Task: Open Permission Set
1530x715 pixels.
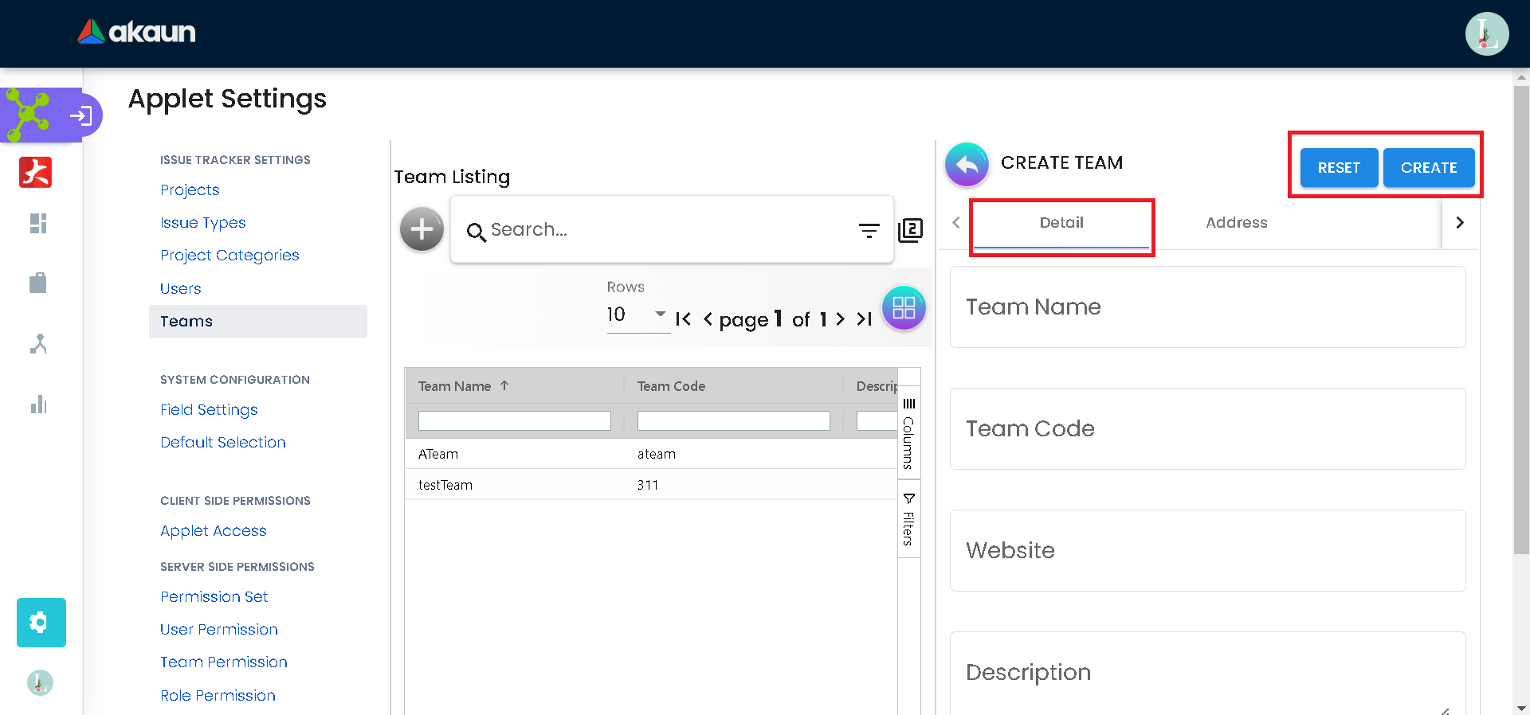Action: pyautogui.click(x=214, y=597)
